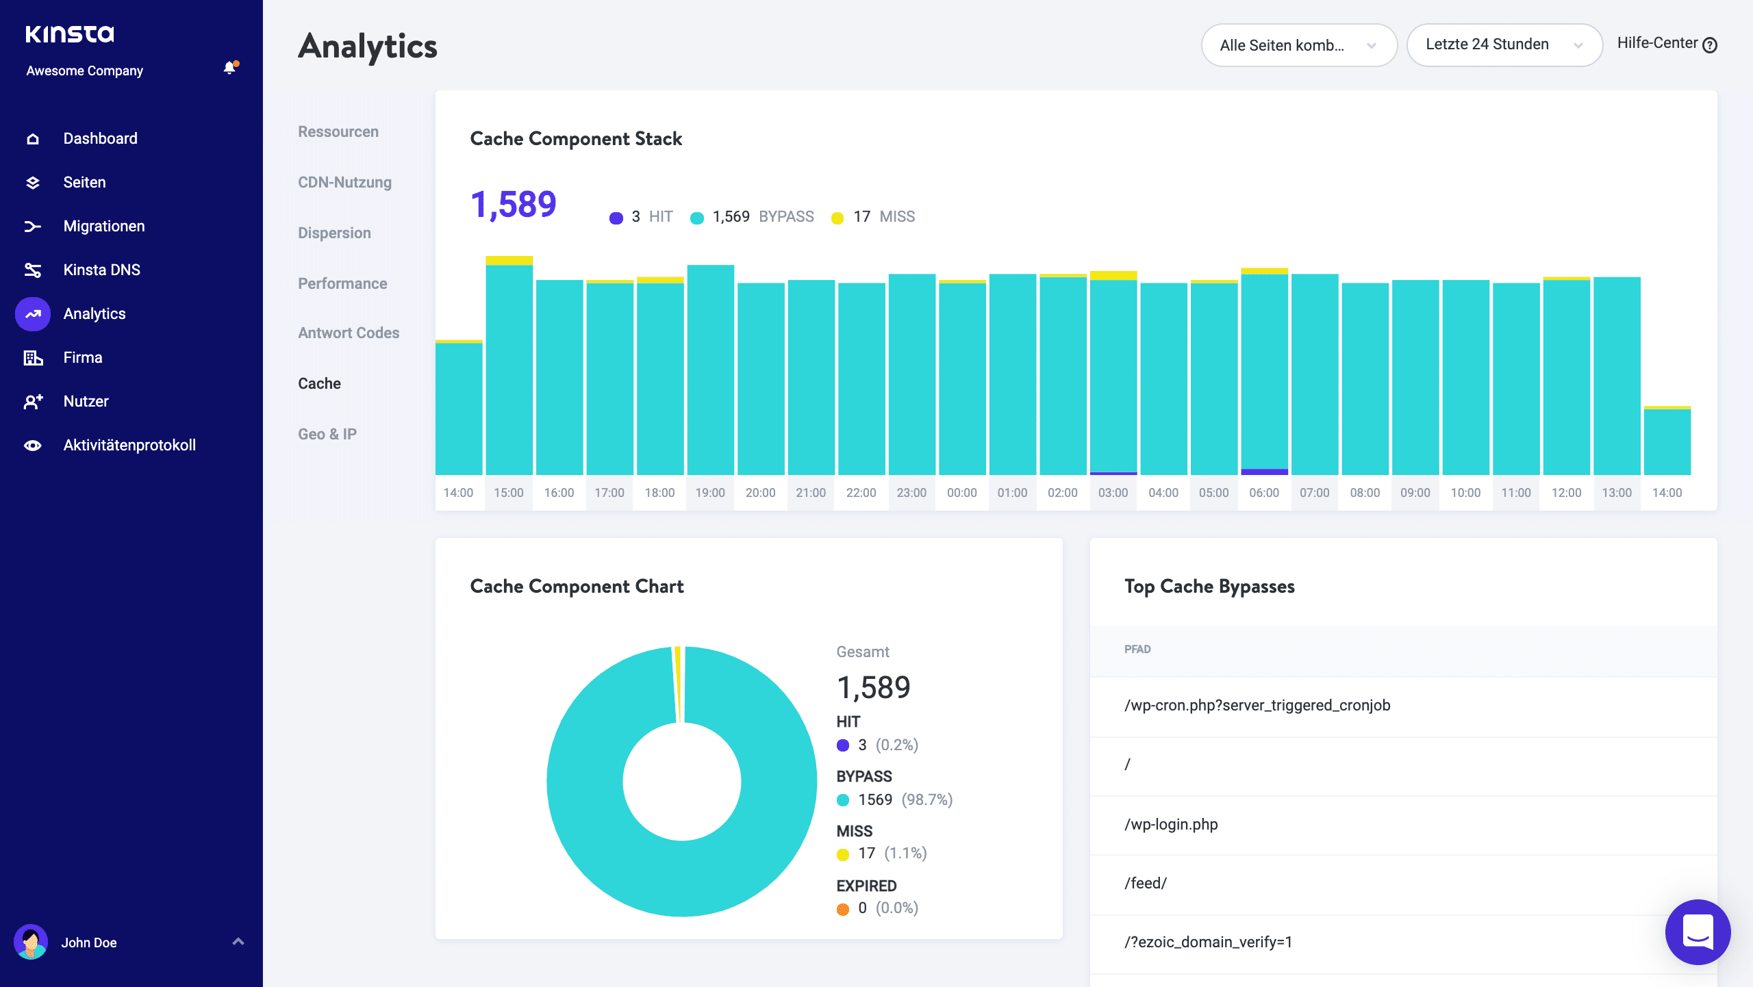Select the /wp-login.php bypass entry
Screen dimensions: 1753x987
tap(1171, 824)
